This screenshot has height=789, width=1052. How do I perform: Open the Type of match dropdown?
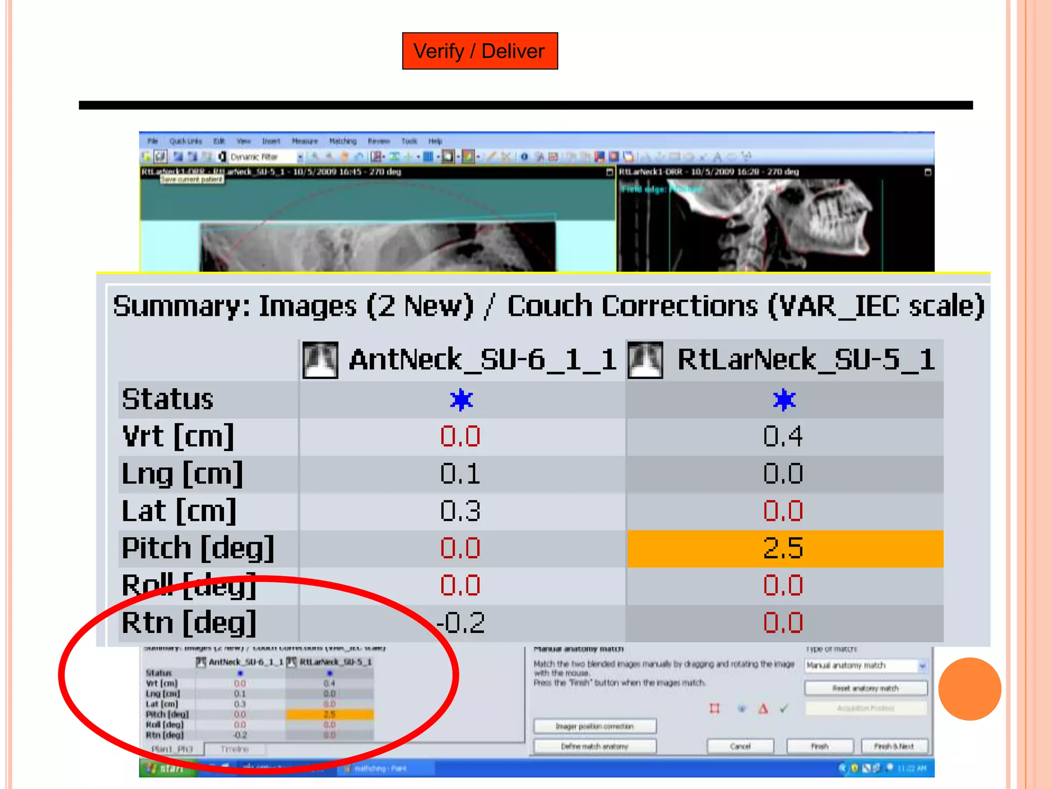point(922,666)
